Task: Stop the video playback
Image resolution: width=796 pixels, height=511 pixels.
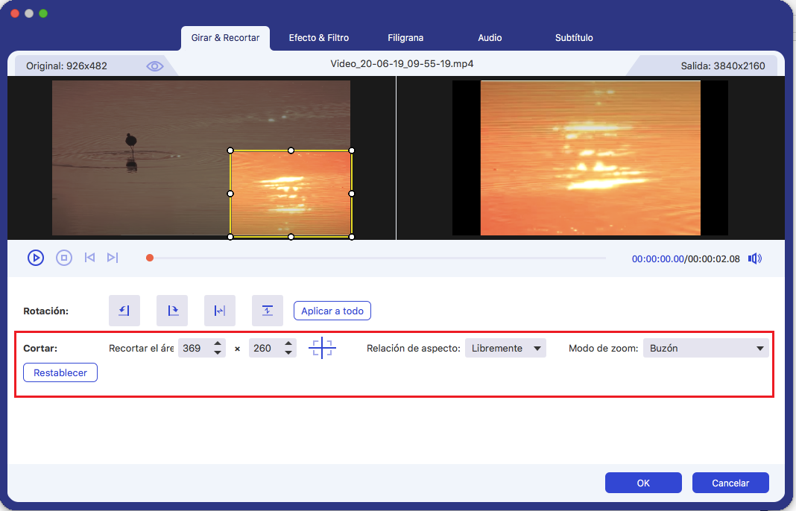Action: point(64,258)
